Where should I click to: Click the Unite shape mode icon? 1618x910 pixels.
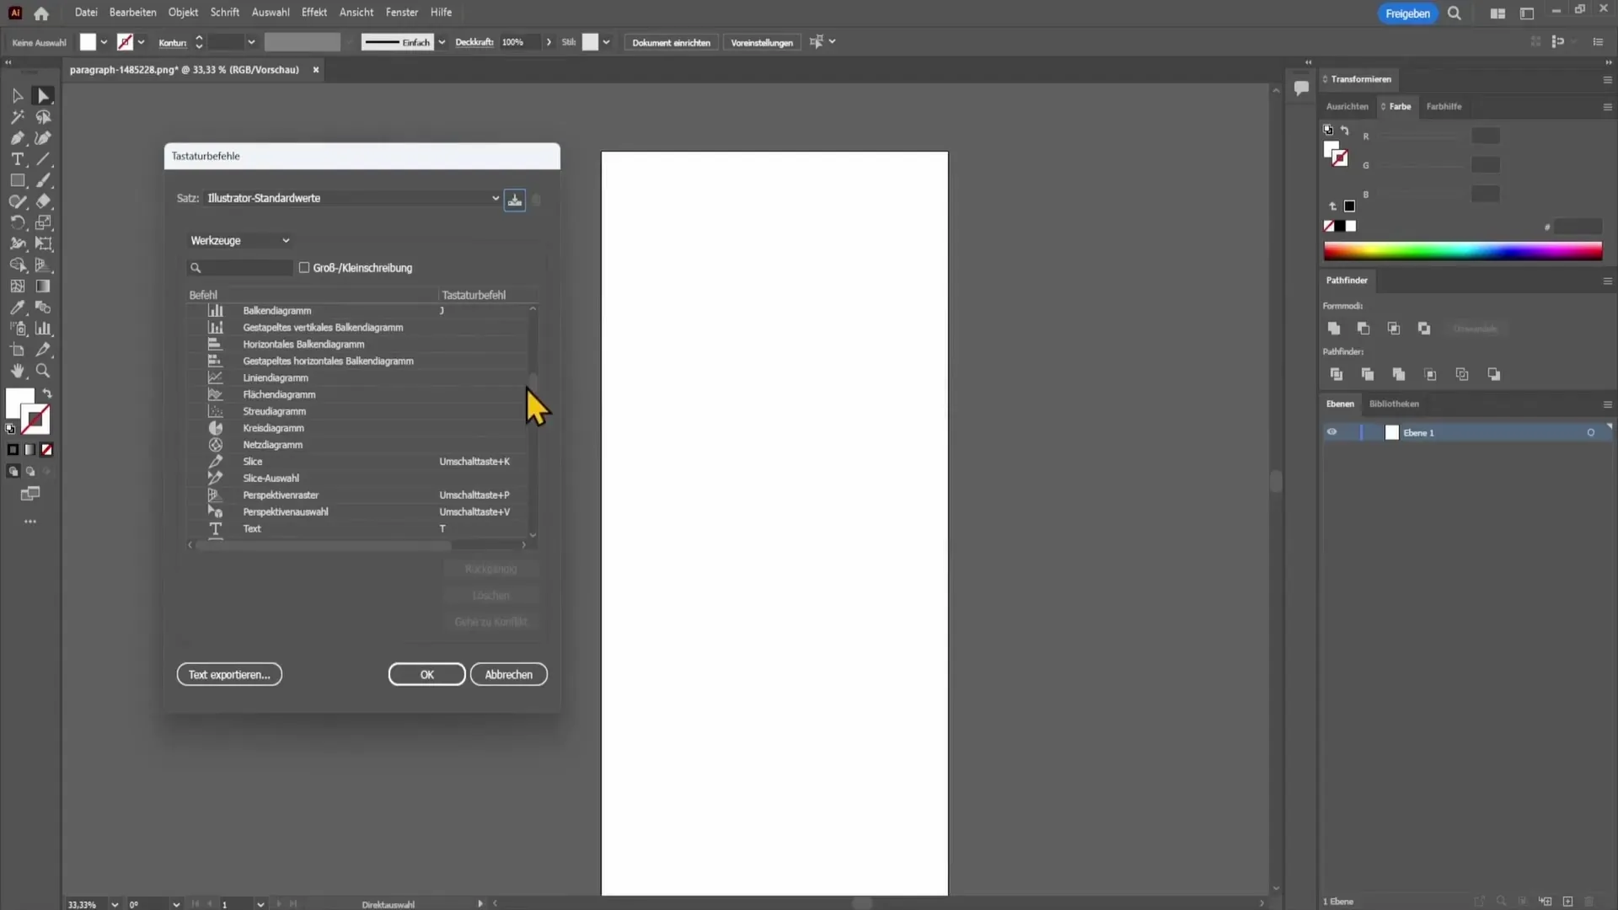click(1333, 329)
